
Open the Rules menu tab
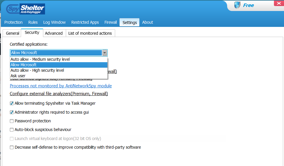[x=33, y=22]
